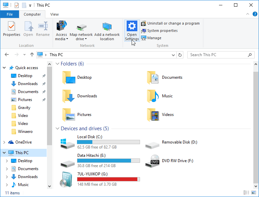The width and height of the screenshot is (259, 197).
Task: Open Settings from the ribbon gear icon
Action: [x=132, y=31]
